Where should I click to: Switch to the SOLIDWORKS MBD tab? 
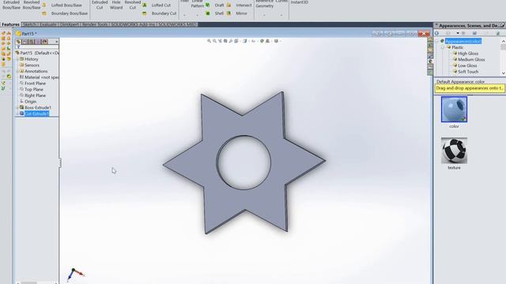[x=177, y=24]
